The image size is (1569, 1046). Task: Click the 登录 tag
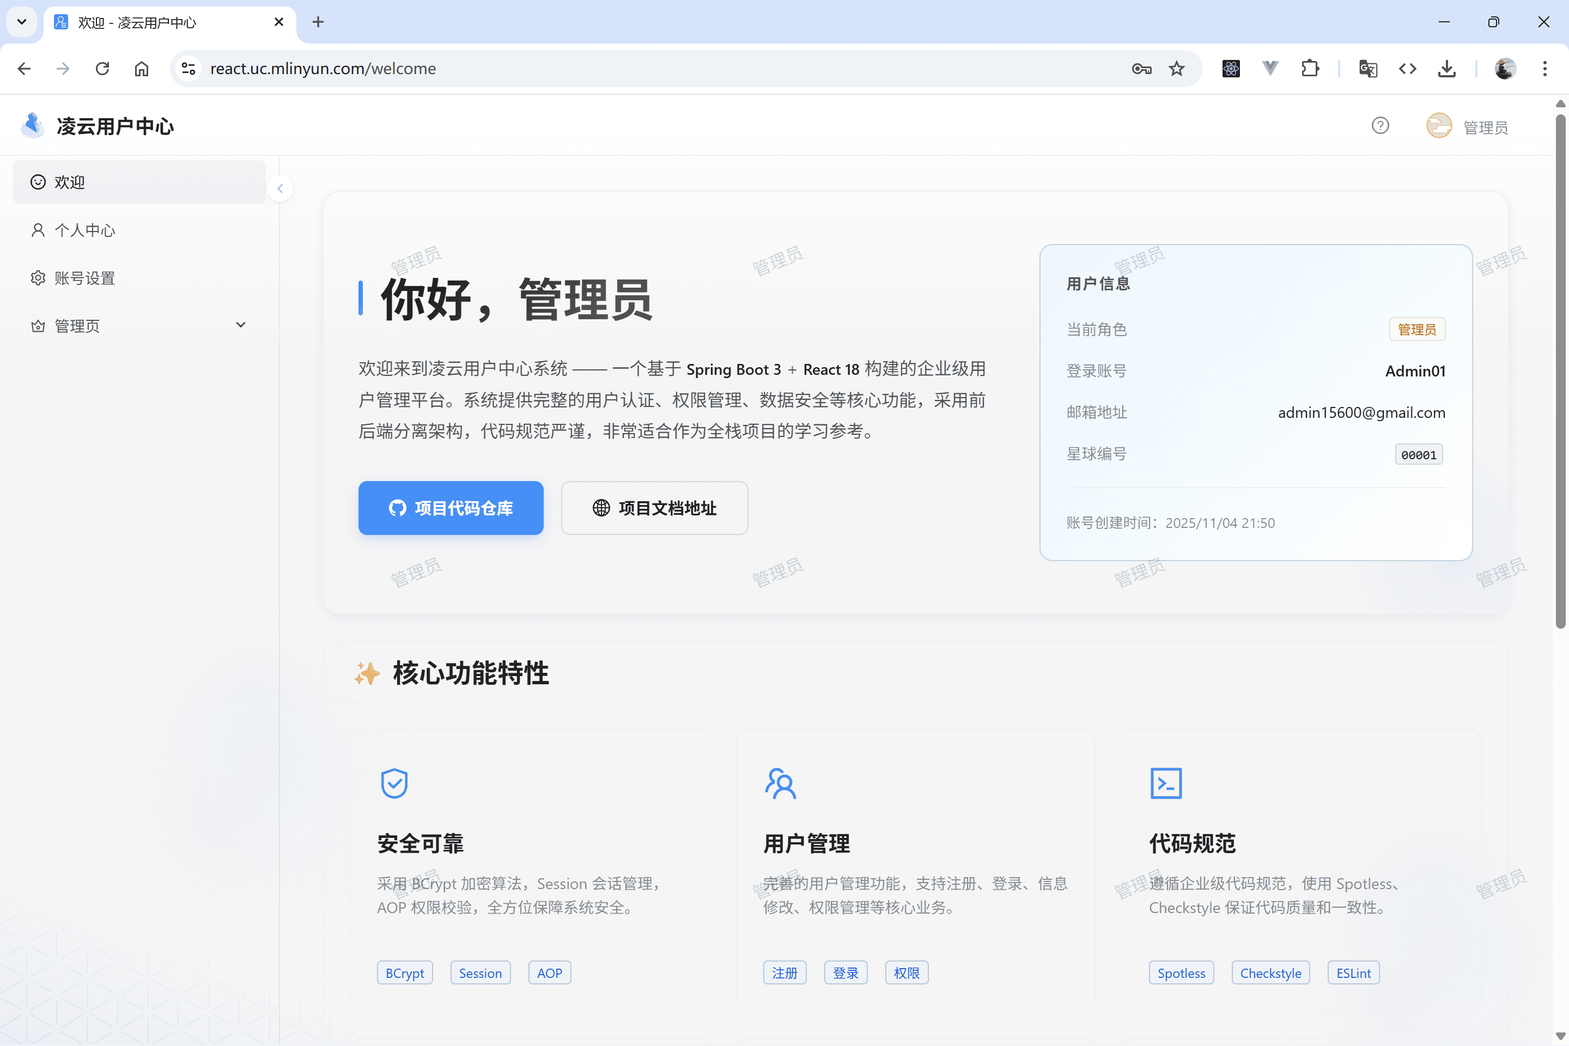846,972
